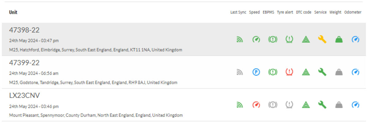Click the red tyre alert icon for 47399-22
The width and height of the screenshot is (369, 128).
pyautogui.click(x=289, y=72)
